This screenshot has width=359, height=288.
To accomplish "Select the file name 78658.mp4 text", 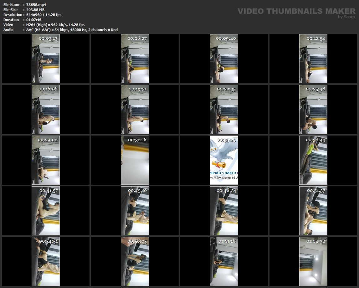I will tap(36, 5).
